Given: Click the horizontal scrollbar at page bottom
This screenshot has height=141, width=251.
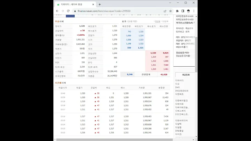Looking at the screenshot, I should [114, 140].
